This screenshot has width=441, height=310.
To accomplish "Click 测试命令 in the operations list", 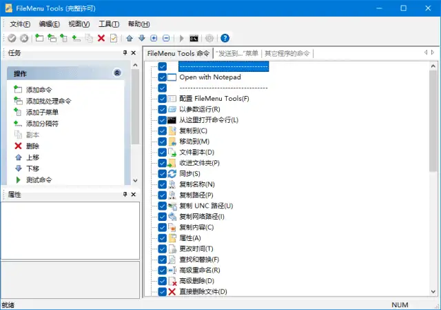I will pos(41,180).
